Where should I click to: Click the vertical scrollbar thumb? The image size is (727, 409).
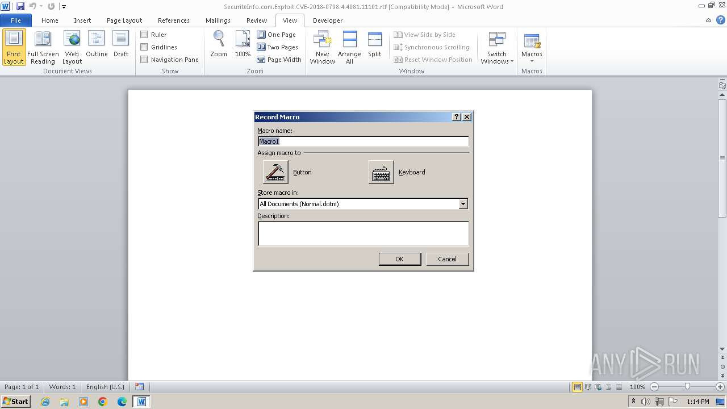(x=722, y=158)
